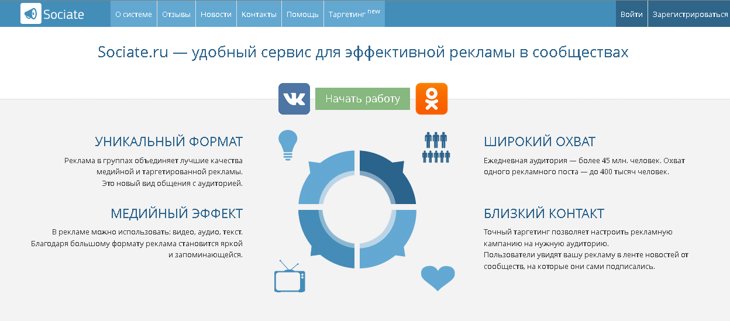
Task: Go to the "Отзывы" page
Action: [176, 14]
